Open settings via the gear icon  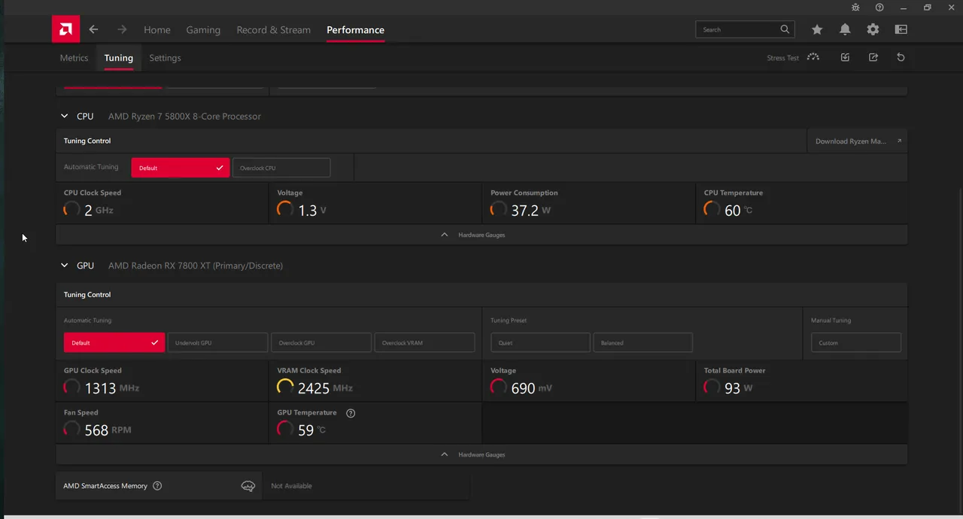coord(873,29)
